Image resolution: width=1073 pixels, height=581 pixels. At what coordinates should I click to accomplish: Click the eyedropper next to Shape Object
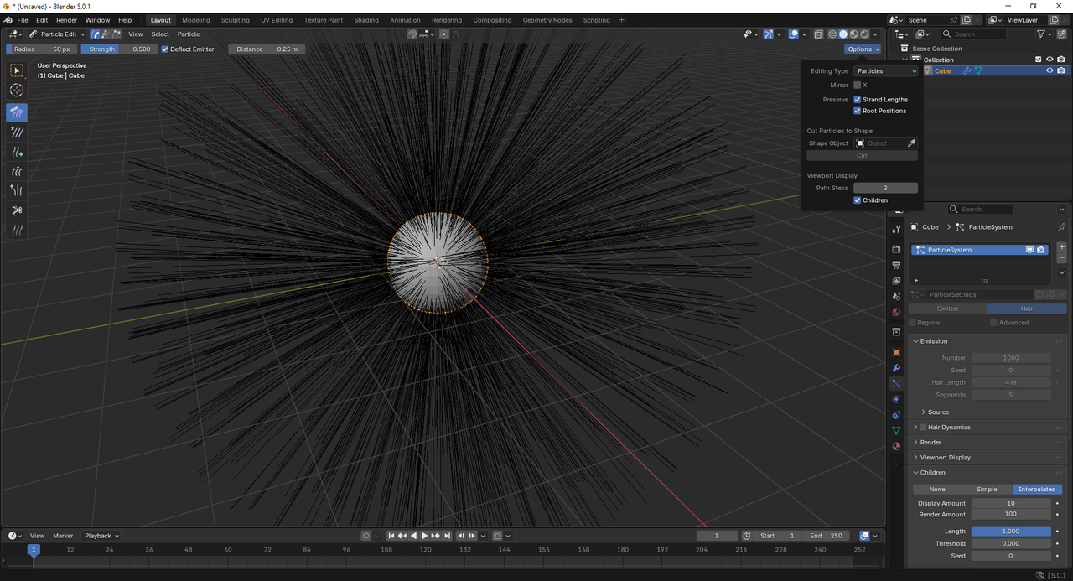tap(912, 143)
